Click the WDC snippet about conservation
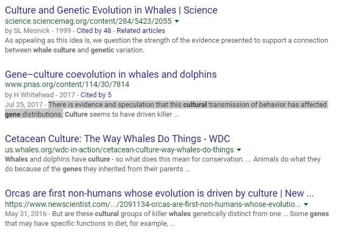This screenshot has height=235, width=340. point(162,164)
